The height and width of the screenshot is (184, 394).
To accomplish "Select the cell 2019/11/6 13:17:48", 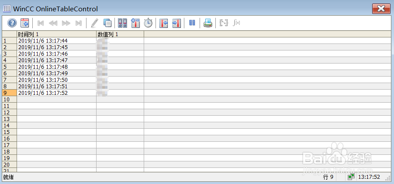I will [x=56, y=67].
